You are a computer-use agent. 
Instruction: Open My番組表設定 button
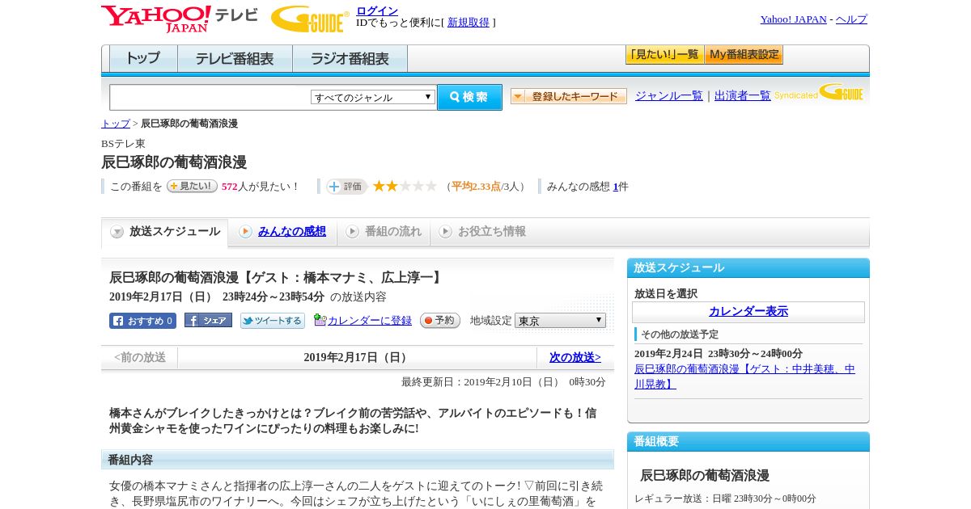click(744, 55)
